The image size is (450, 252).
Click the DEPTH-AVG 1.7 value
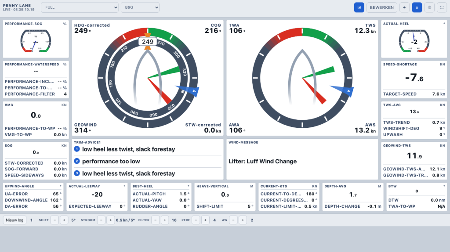[353, 194]
